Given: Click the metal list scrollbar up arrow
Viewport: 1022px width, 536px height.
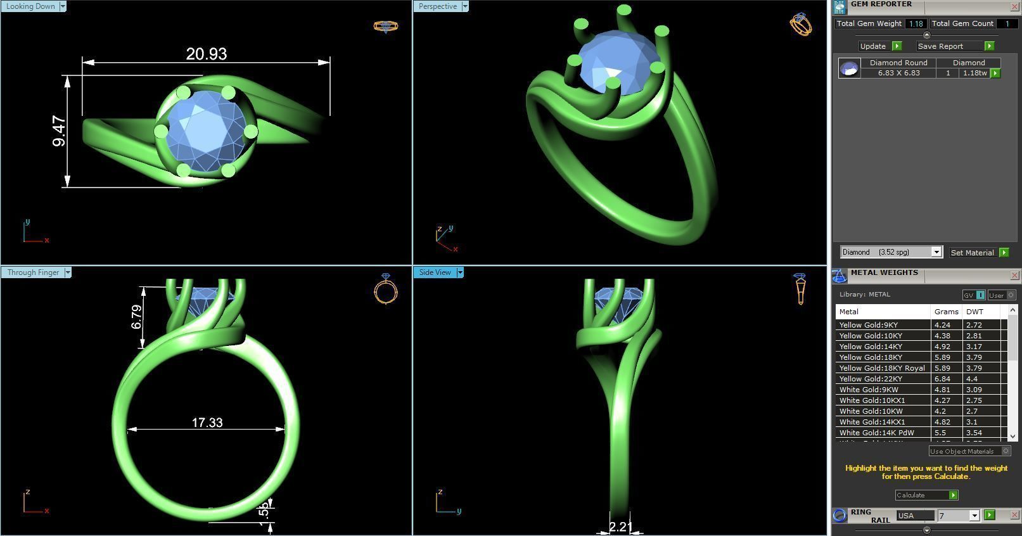Looking at the screenshot, I should (x=1012, y=310).
